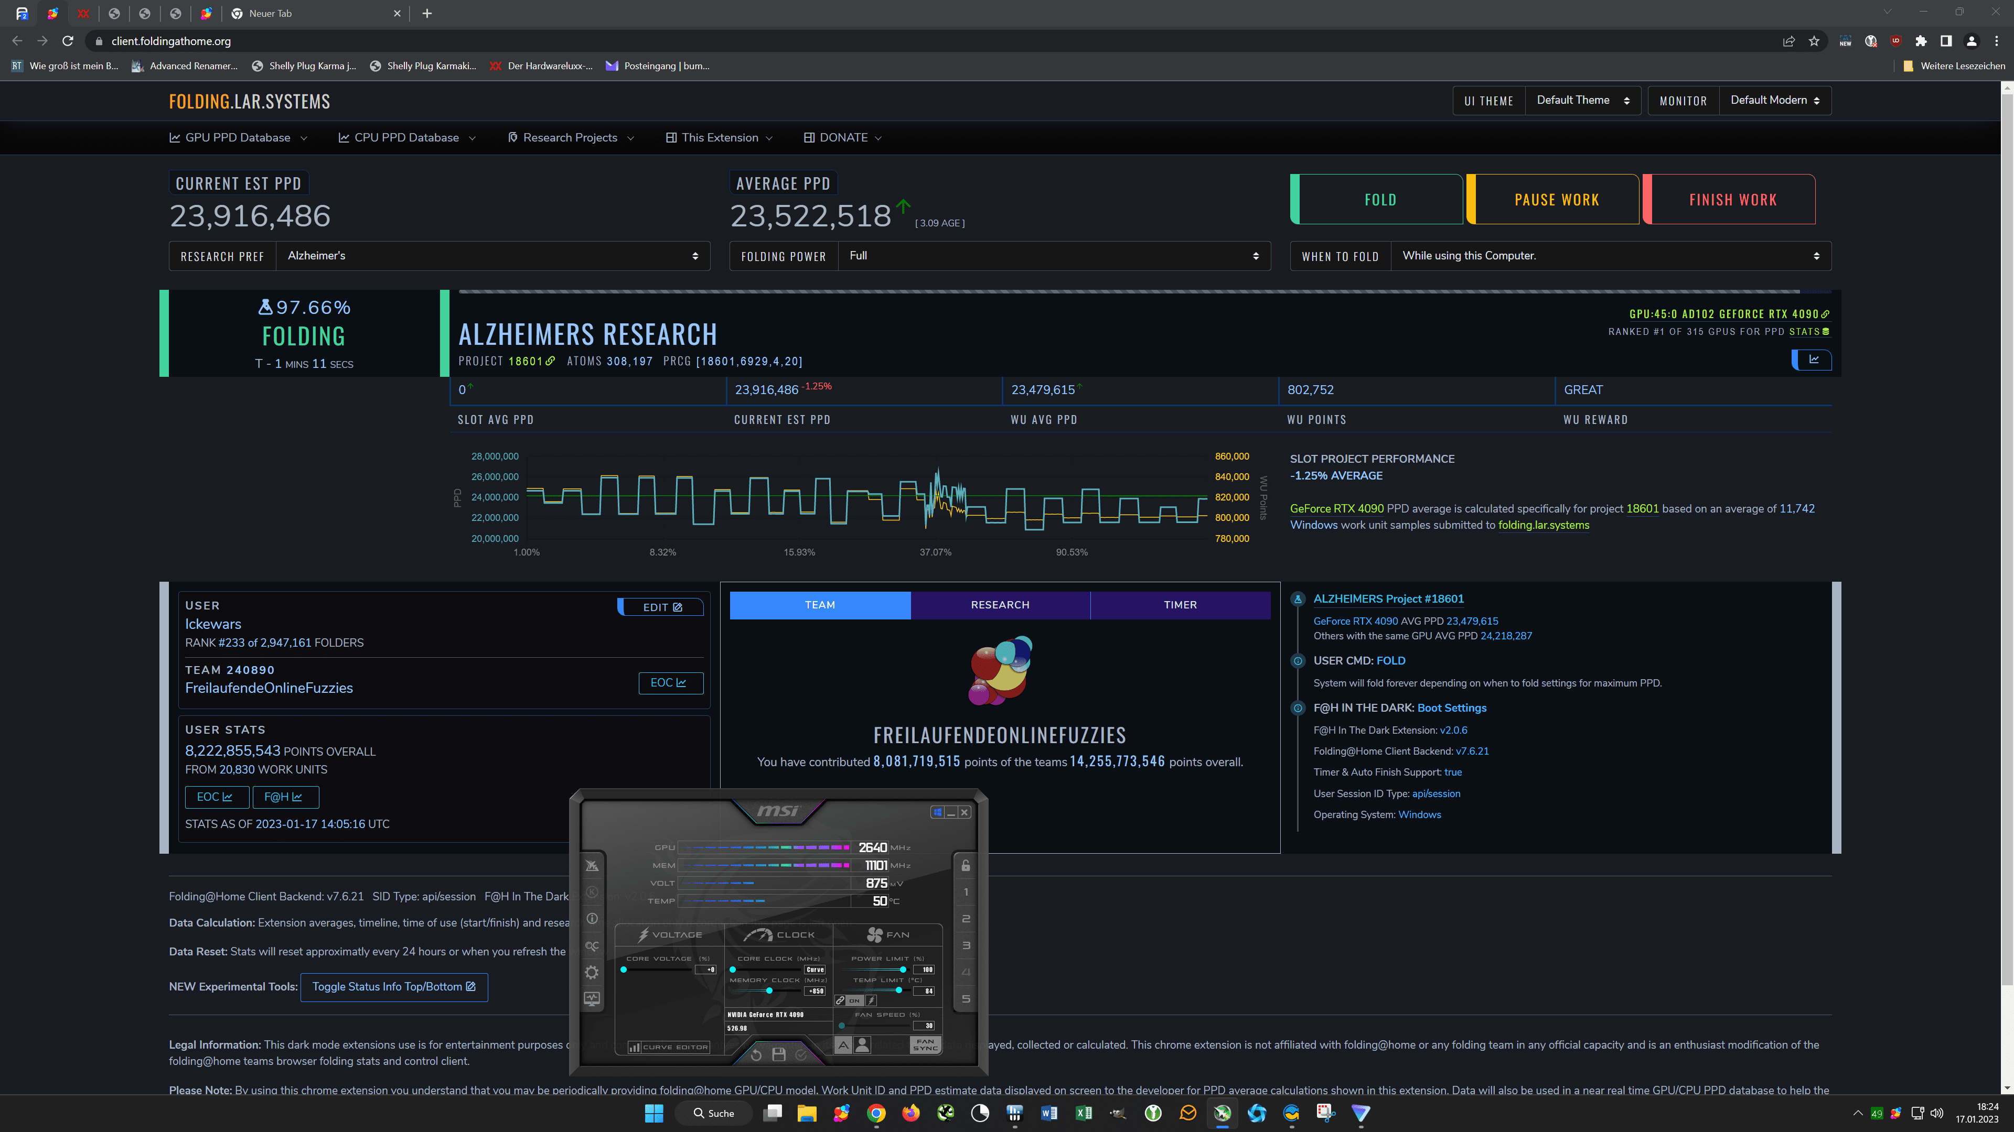Open the Folding Power dropdown
2014x1132 pixels.
1053,256
